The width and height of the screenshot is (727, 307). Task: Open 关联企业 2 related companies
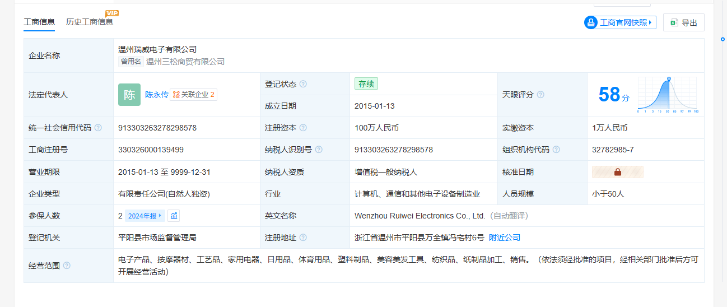194,95
